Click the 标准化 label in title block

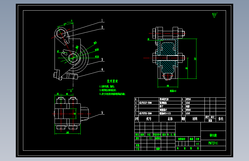tap(158, 138)
